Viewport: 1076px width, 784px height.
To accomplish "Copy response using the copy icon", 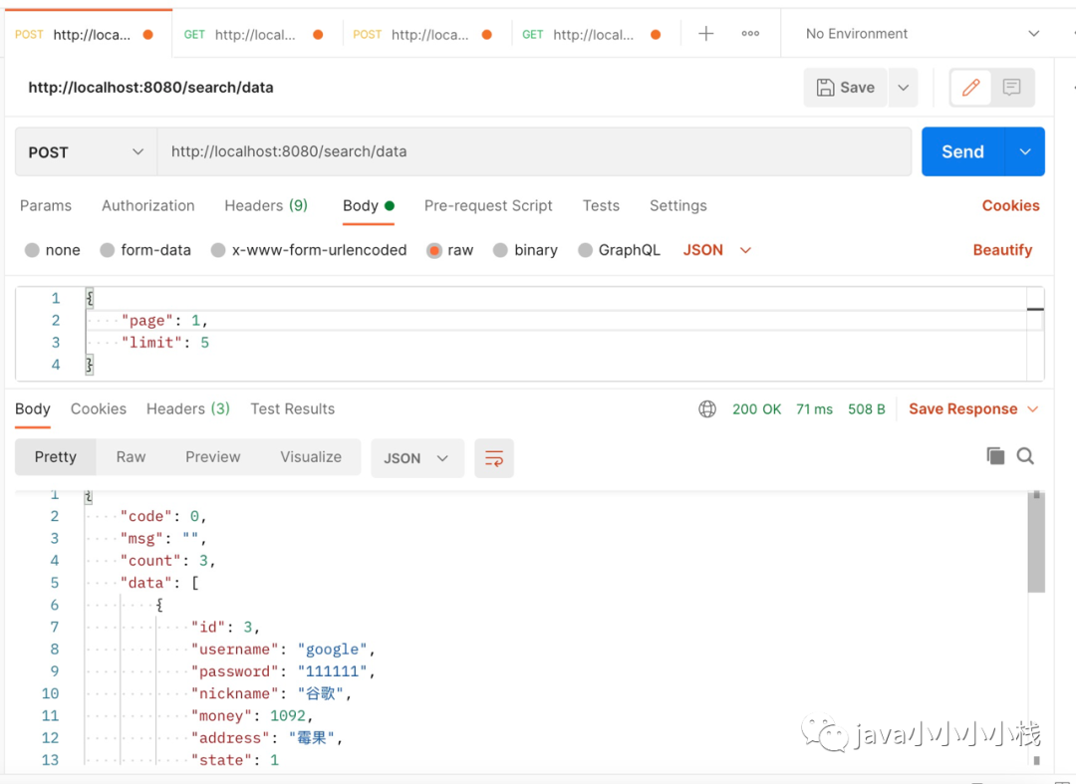I will (x=995, y=456).
